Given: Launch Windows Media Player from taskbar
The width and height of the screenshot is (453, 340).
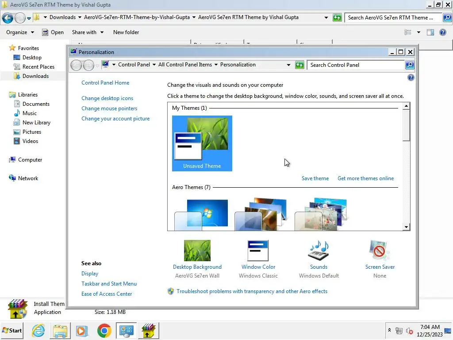Looking at the screenshot, I should (x=82, y=330).
